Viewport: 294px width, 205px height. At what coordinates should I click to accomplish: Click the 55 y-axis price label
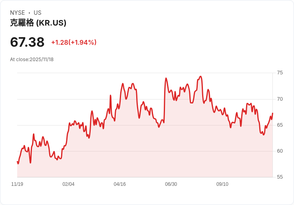(x=280, y=177)
